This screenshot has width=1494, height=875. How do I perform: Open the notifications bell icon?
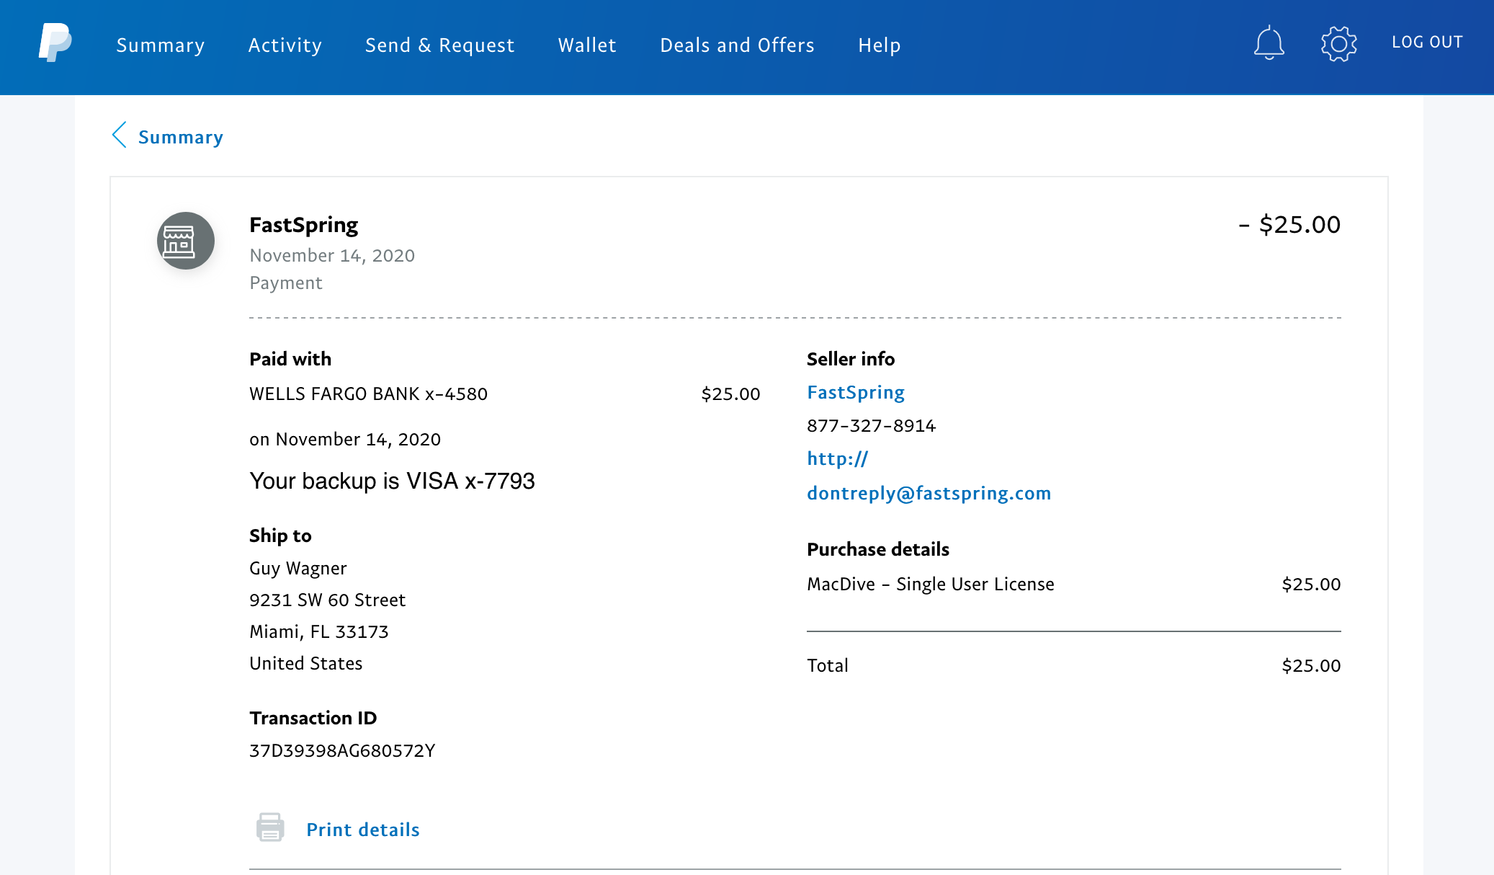[1269, 43]
